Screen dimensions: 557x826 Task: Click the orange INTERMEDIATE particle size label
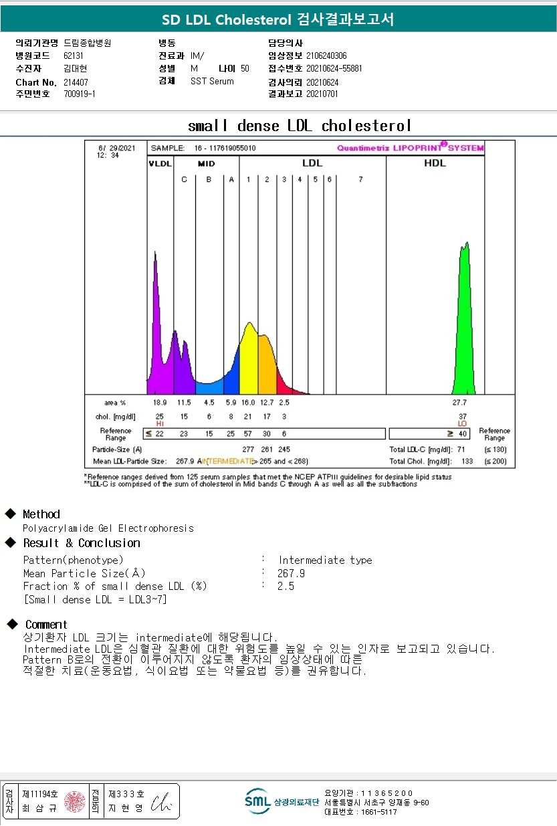tap(225, 461)
